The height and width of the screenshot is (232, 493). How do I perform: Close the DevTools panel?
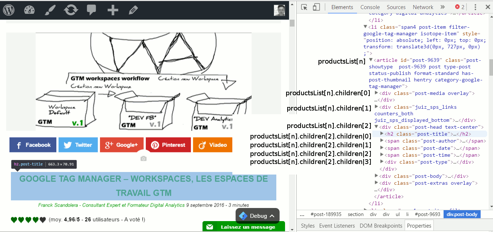click(x=487, y=7)
